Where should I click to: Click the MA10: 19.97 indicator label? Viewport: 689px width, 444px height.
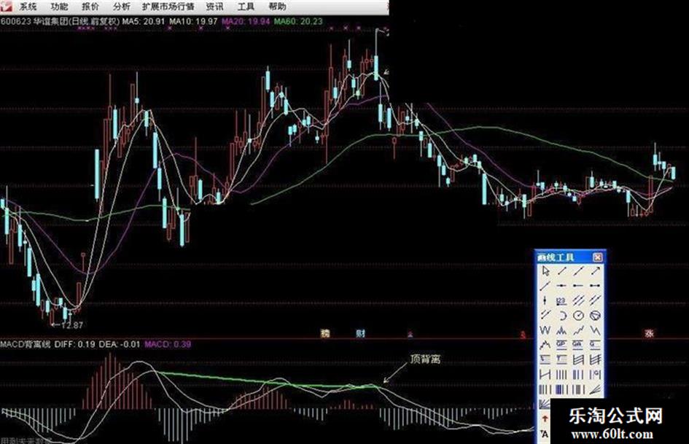click(193, 21)
